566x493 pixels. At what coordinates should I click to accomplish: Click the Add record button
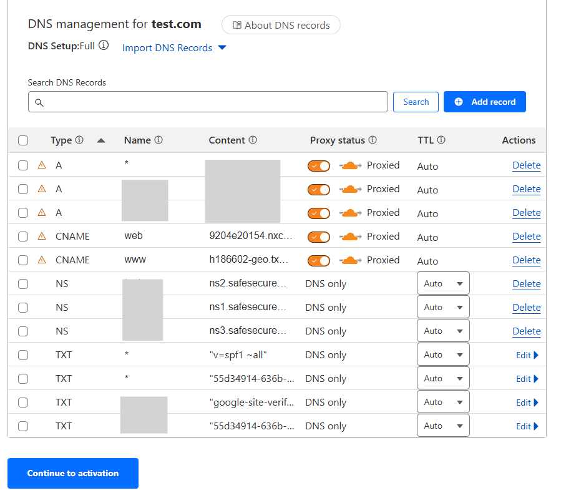click(x=484, y=102)
